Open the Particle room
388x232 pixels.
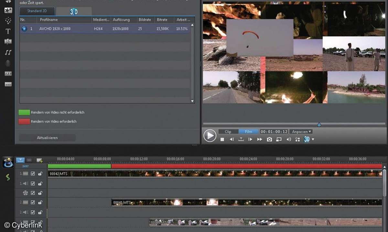8,20
